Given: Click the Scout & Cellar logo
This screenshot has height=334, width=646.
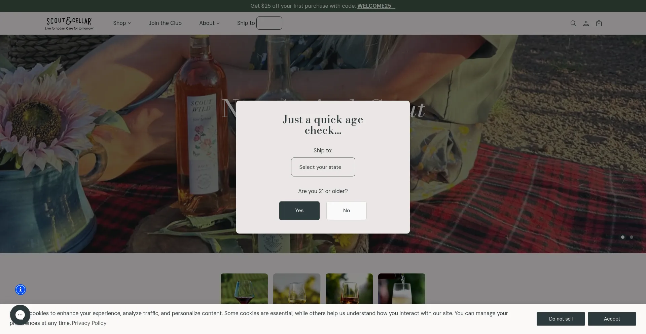Looking at the screenshot, I should pyautogui.click(x=69, y=23).
